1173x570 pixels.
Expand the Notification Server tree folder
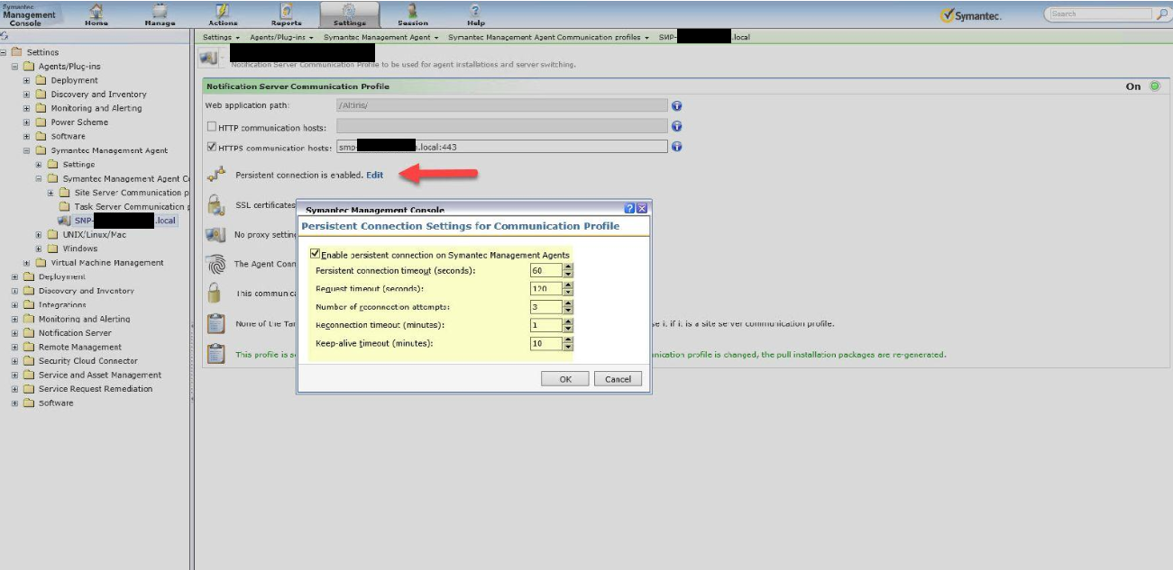point(14,333)
